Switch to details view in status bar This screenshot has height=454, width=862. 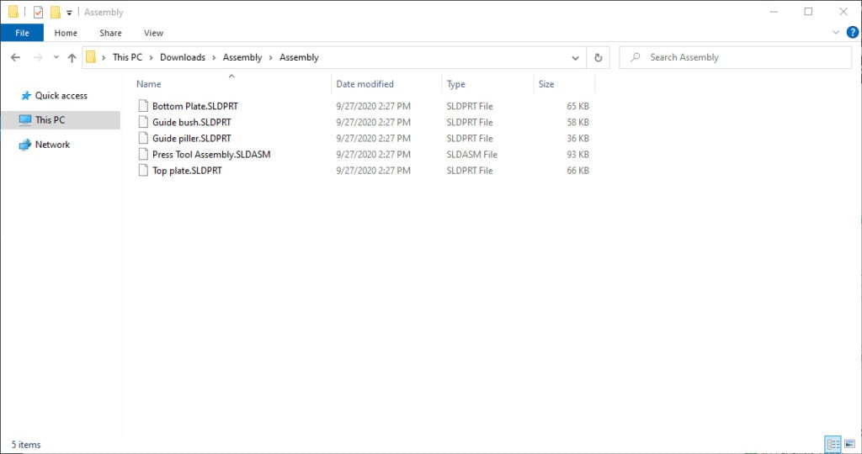(833, 443)
